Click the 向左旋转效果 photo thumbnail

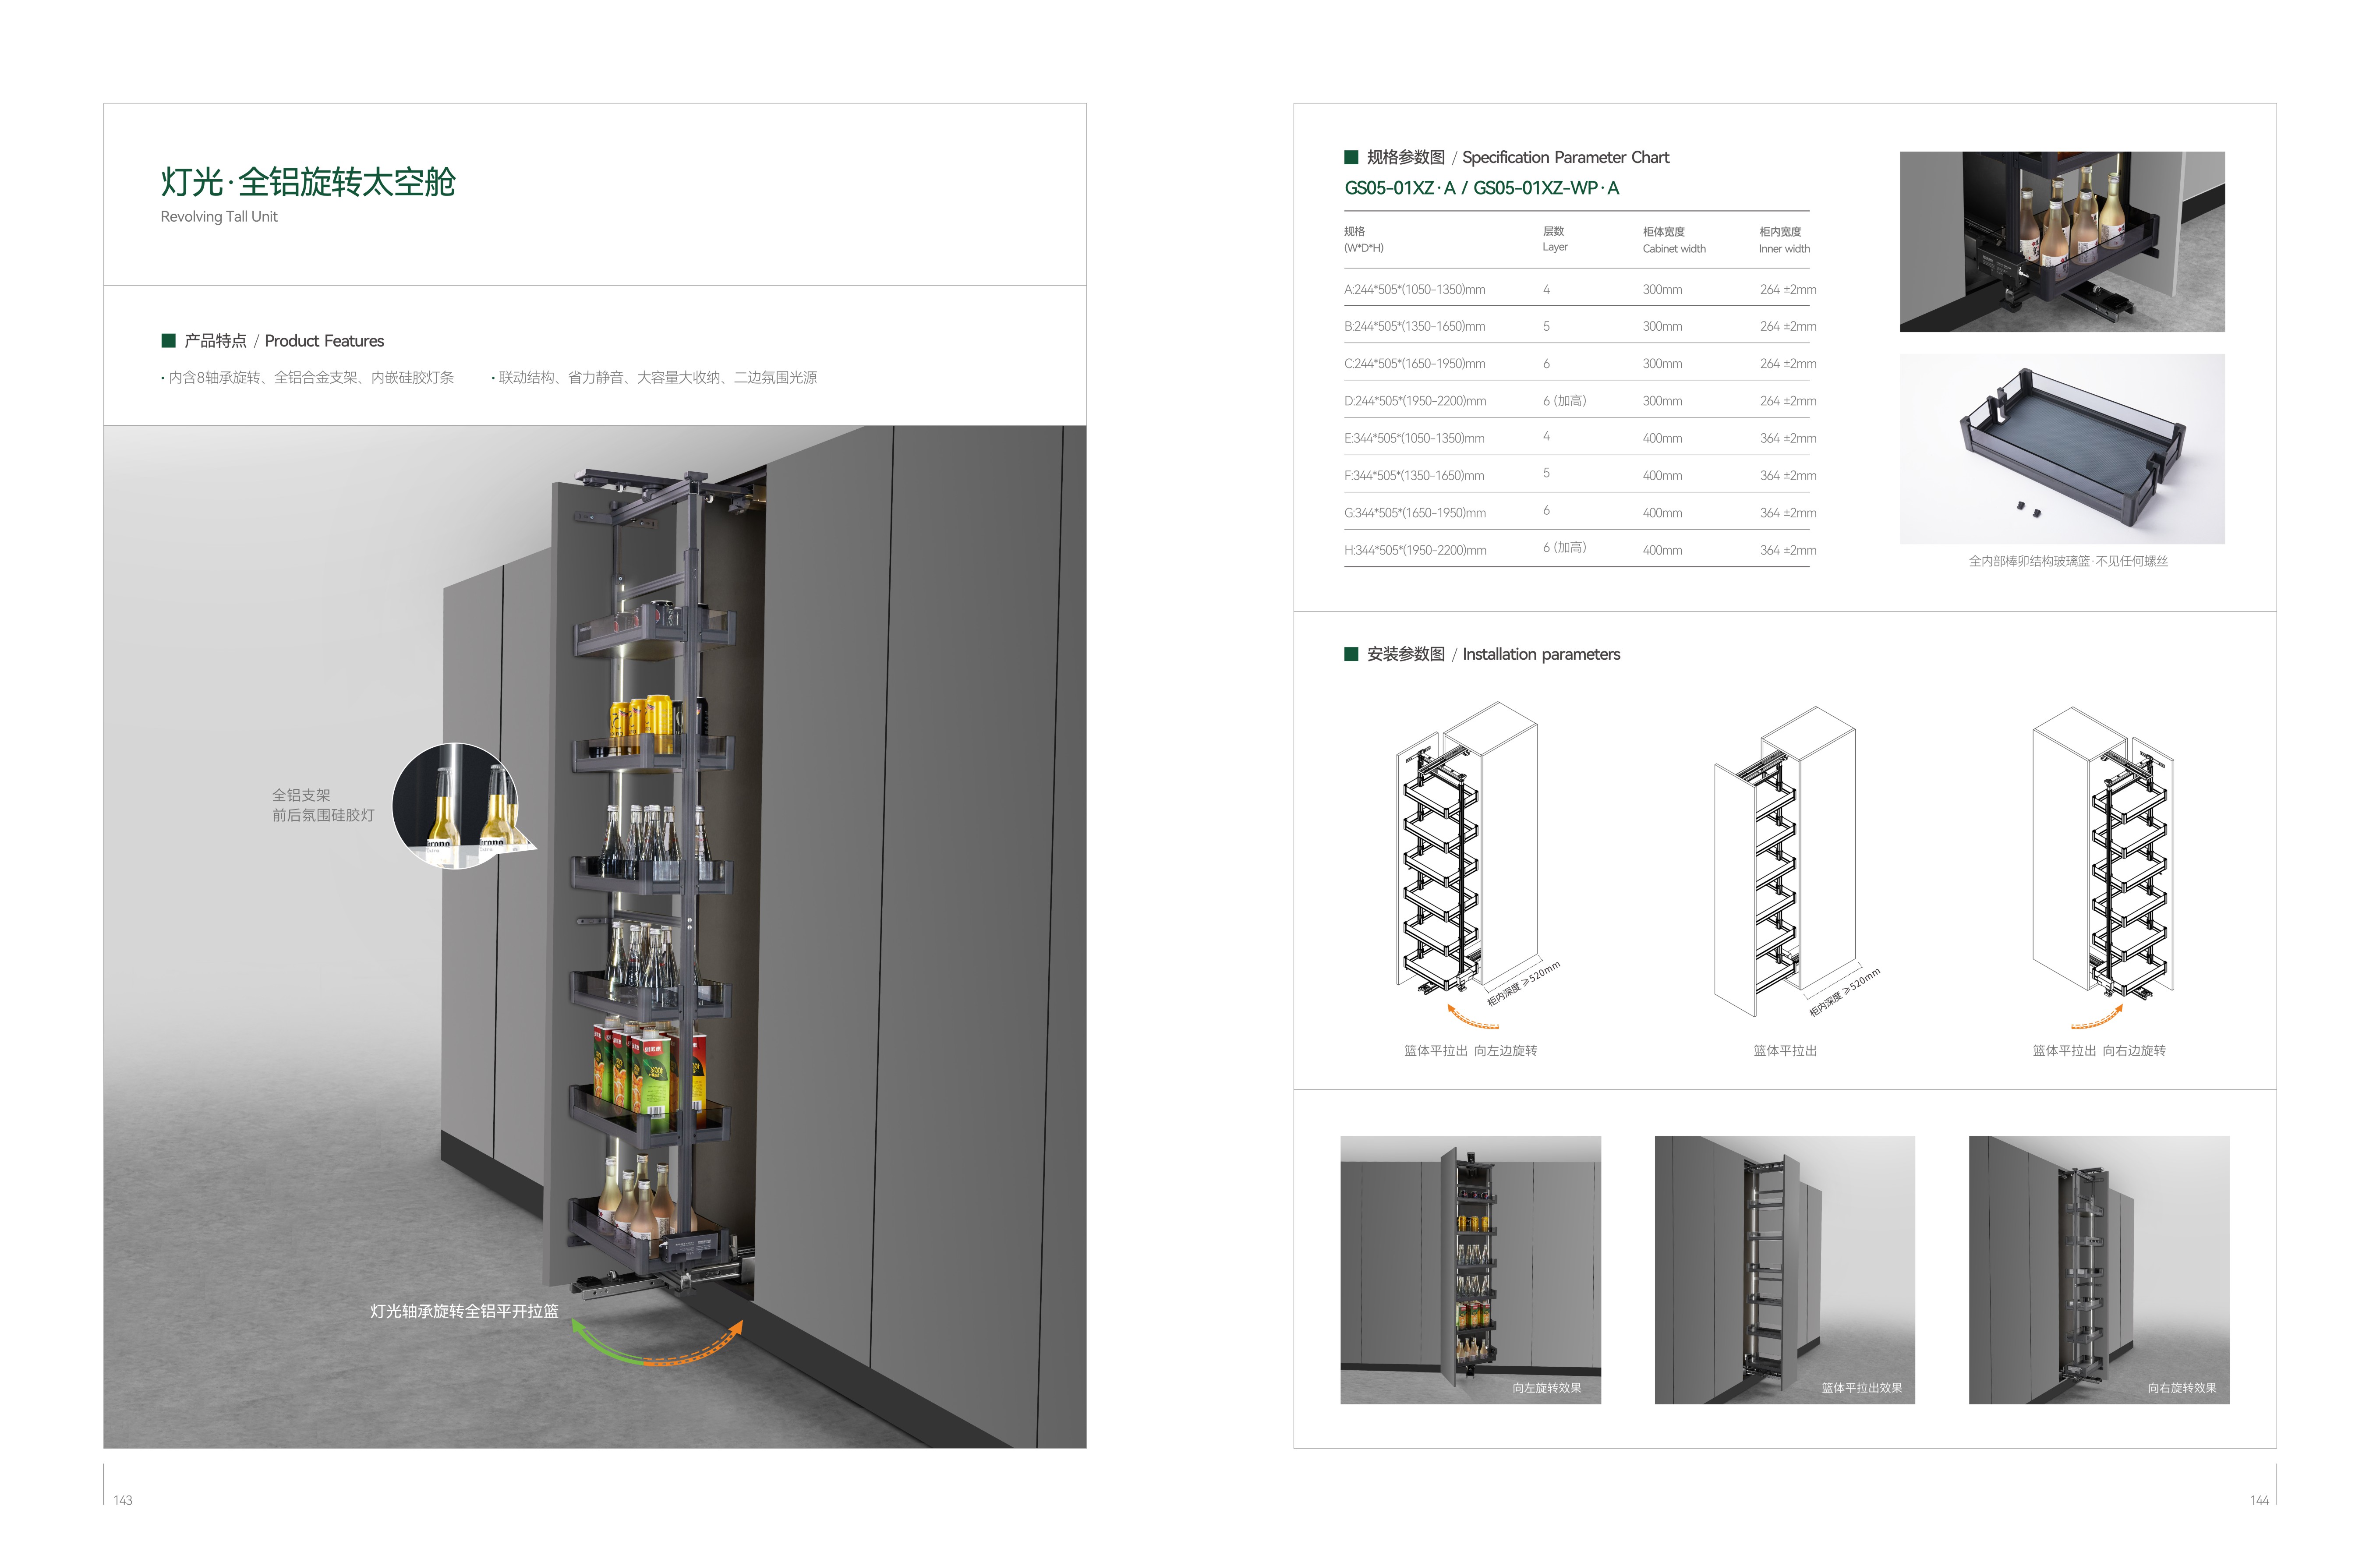(x=1470, y=1269)
